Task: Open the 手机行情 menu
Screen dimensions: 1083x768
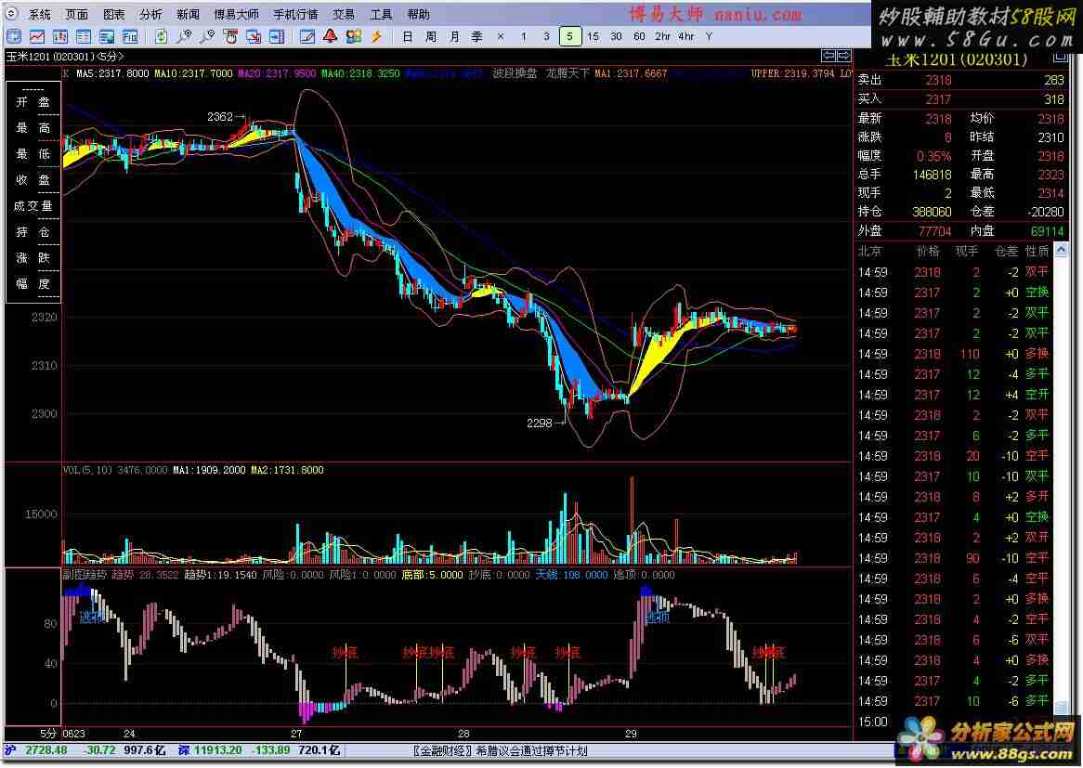Action: [x=295, y=15]
